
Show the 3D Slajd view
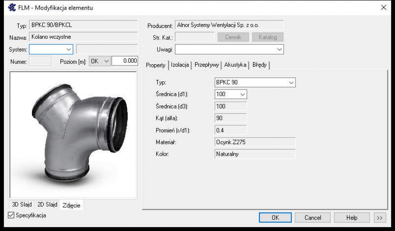point(22,204)
